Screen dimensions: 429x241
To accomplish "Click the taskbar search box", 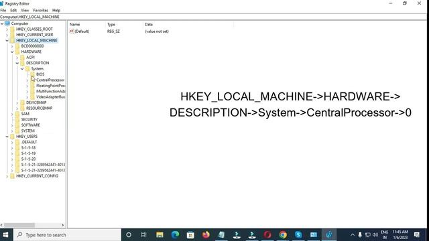I will [x=67, y=235].
